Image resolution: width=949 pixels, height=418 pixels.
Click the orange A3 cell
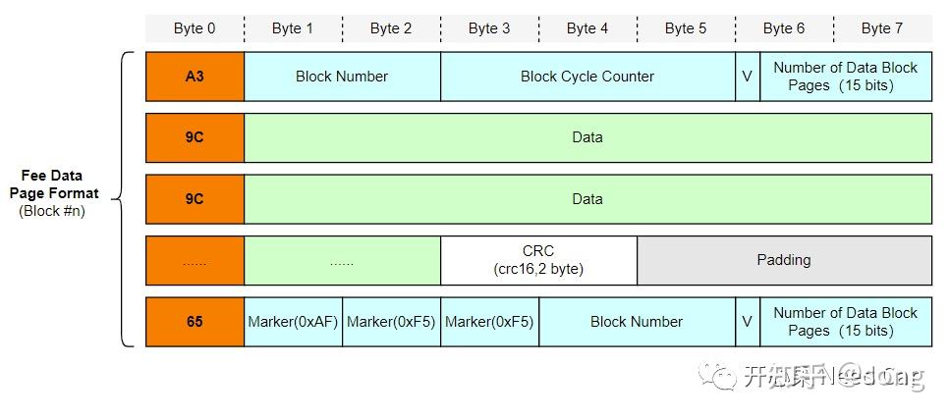point(195,77)
